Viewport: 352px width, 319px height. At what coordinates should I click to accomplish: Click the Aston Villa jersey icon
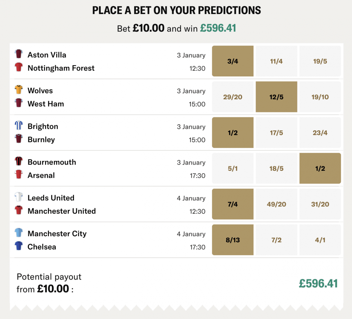click(x=19, y=55)
